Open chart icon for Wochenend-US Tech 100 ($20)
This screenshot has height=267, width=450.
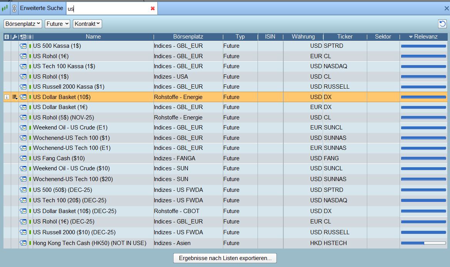coord(23,179)
